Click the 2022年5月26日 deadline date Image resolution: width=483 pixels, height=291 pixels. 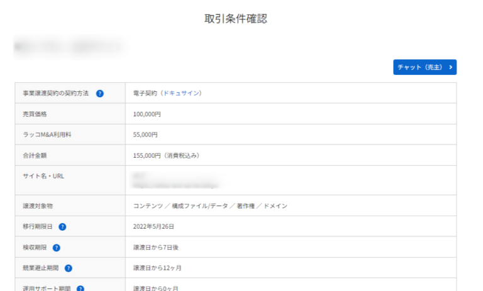153,226
